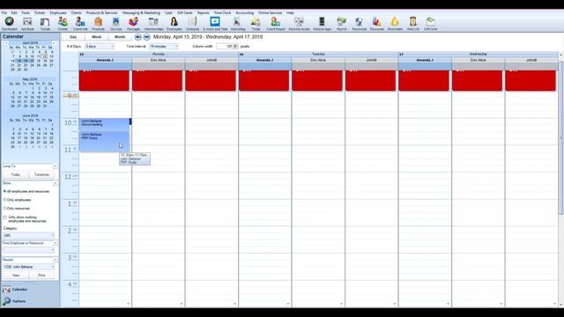Open the Dashboard toolbar icon

10,24
